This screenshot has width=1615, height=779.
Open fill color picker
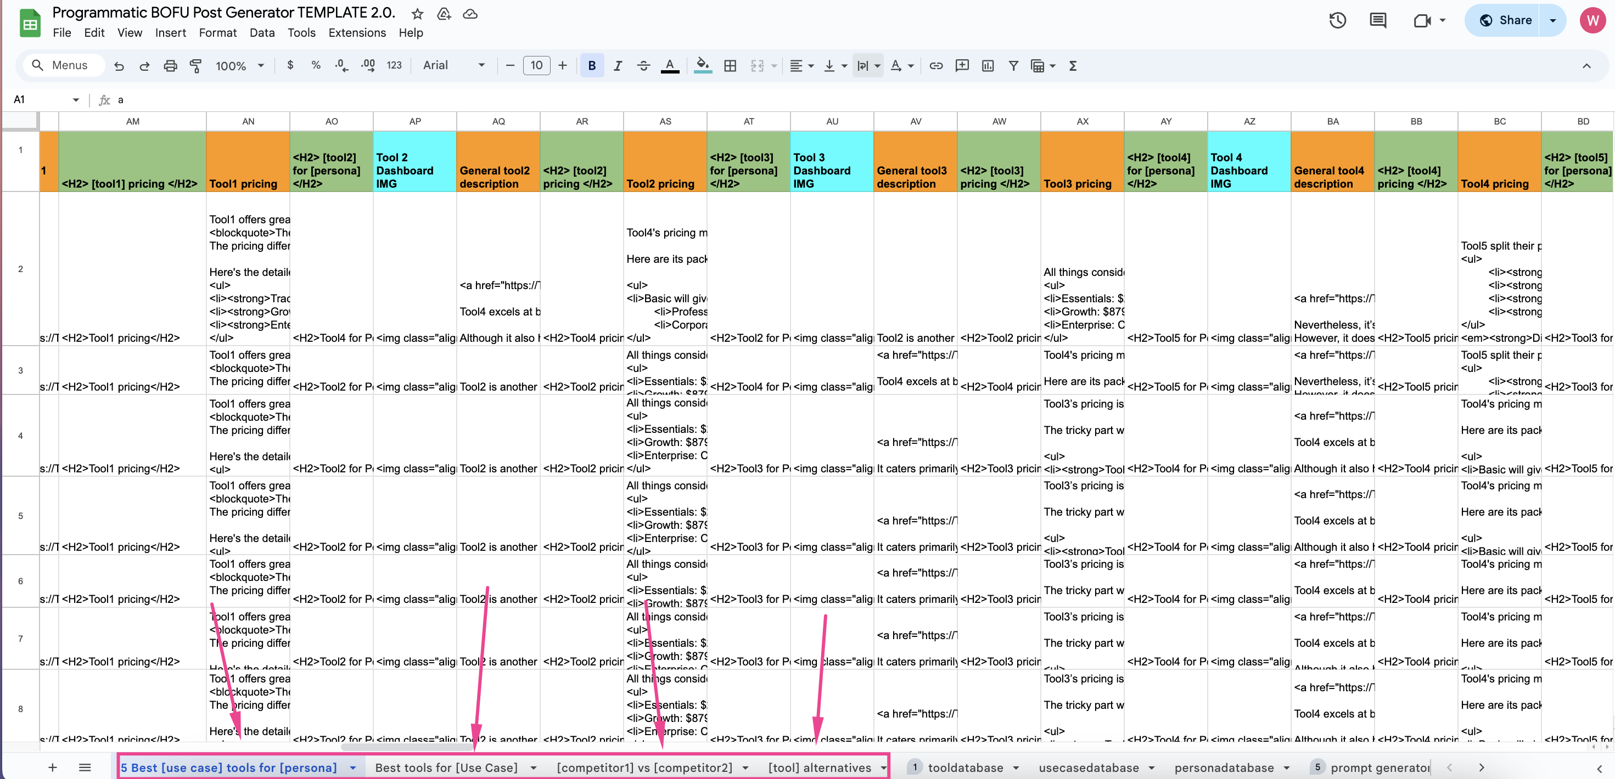(703, 66)
